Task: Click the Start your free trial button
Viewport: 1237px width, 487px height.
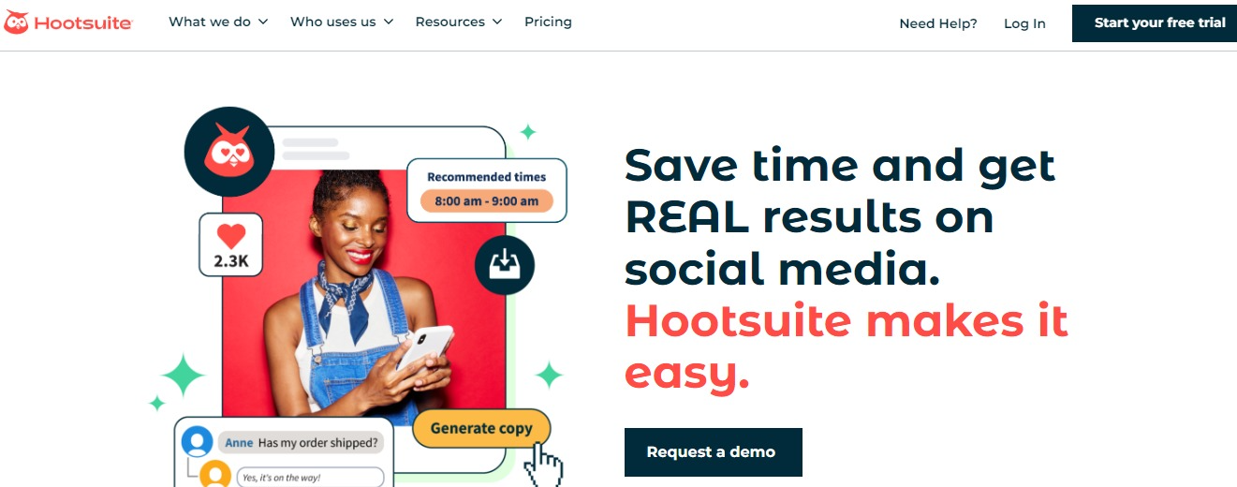Action: click(x=1155, y=23)
